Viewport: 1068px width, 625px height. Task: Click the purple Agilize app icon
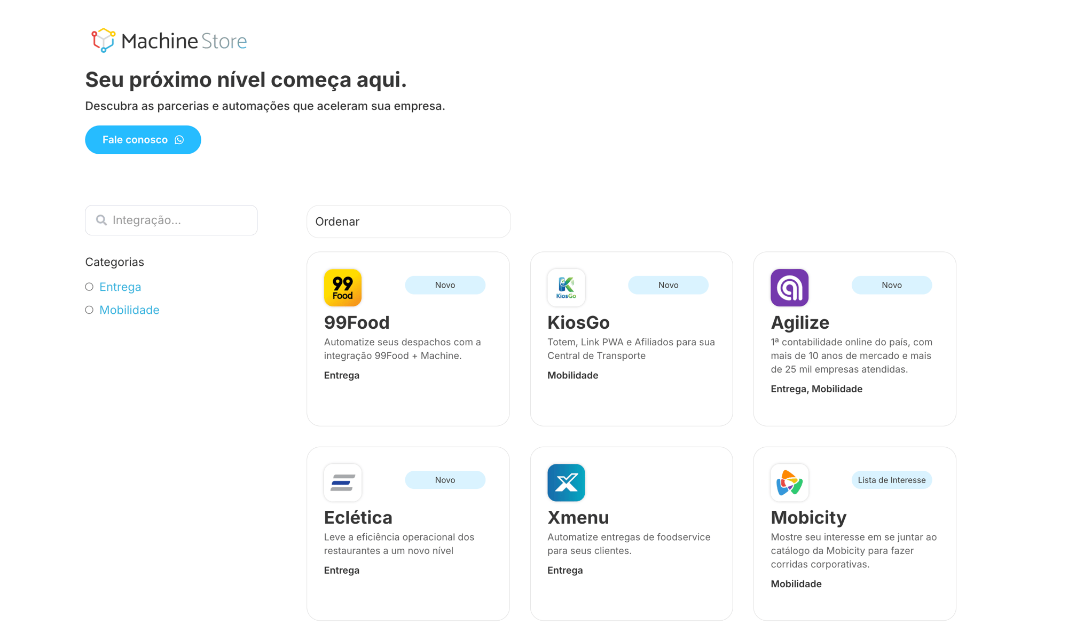pyautogui.click(x=789, y=288)
